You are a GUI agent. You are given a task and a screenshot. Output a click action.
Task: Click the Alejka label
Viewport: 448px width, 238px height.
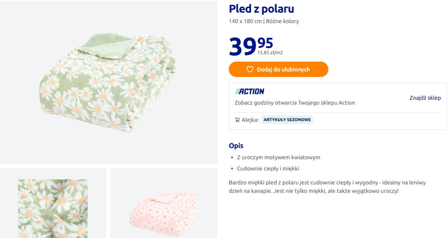point(250,120)
